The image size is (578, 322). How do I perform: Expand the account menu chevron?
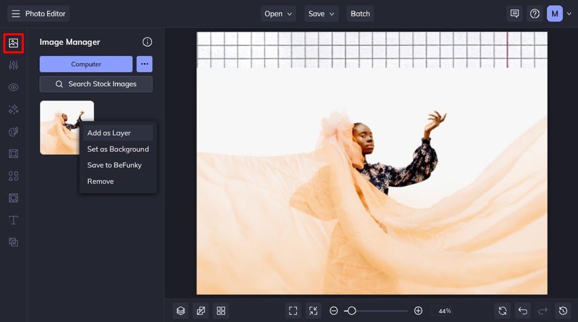point(569,13)
